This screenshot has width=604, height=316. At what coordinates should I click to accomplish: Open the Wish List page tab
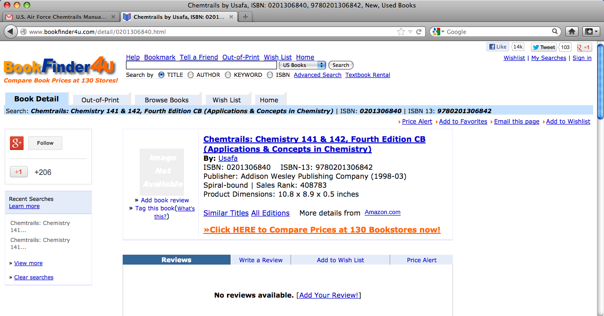[226, 100]
